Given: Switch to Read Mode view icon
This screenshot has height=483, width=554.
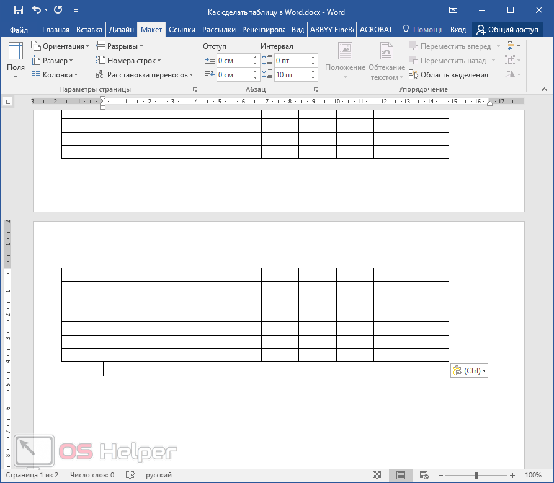Looking at the screenshot, I should 377,475.
